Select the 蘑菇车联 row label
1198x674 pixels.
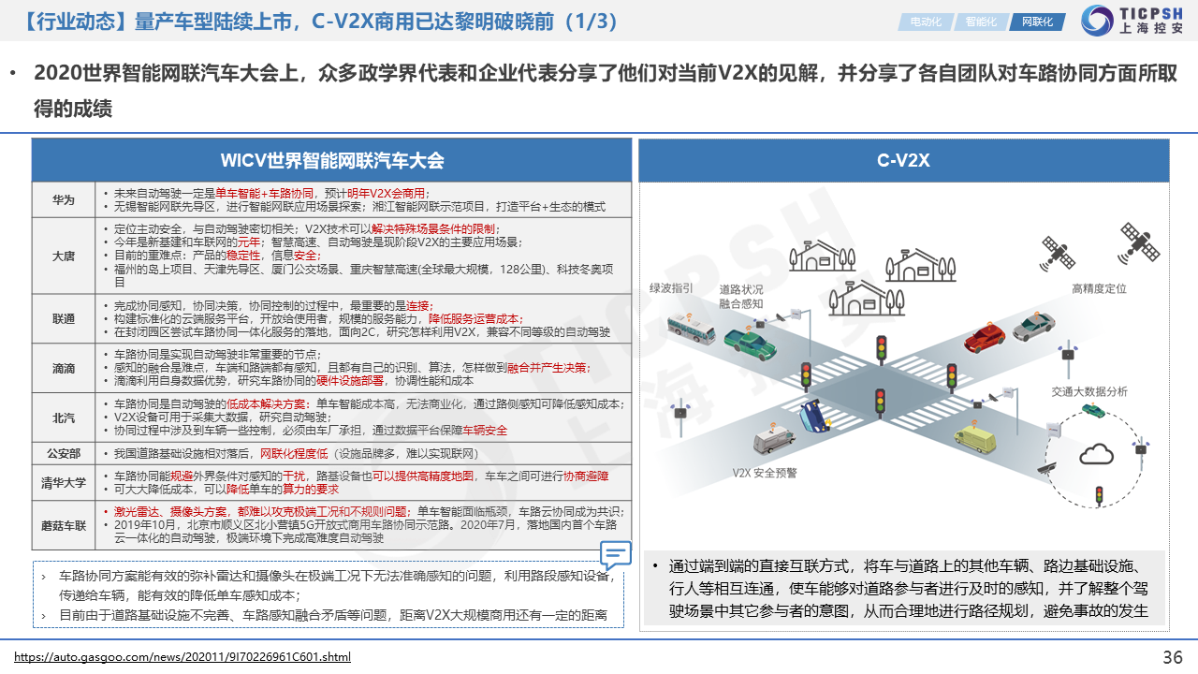(x=64, y=525)
